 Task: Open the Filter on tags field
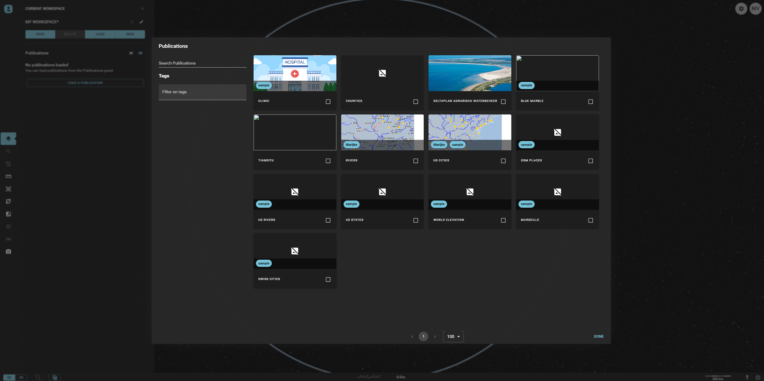point(202,92)
